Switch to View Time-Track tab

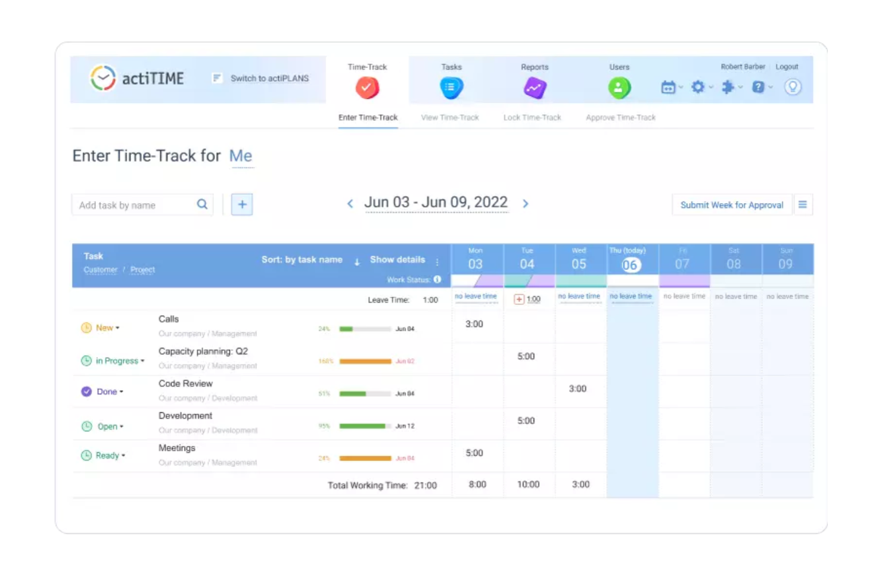click(x=450, y=117)
